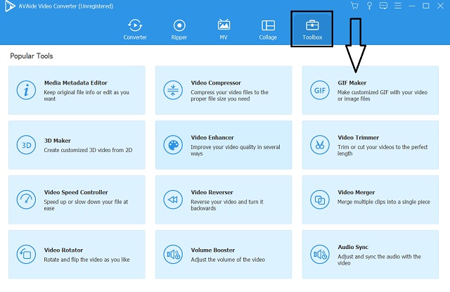Click 'Speed up or slow down your file' text

coord(86,205)
